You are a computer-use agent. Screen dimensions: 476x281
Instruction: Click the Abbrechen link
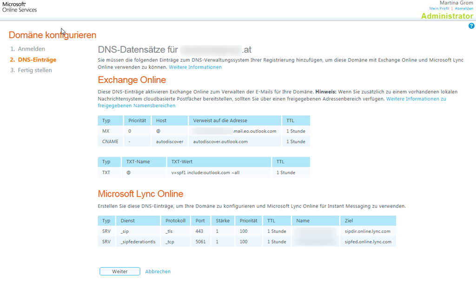pyautogui.click(x=158, y=271)
